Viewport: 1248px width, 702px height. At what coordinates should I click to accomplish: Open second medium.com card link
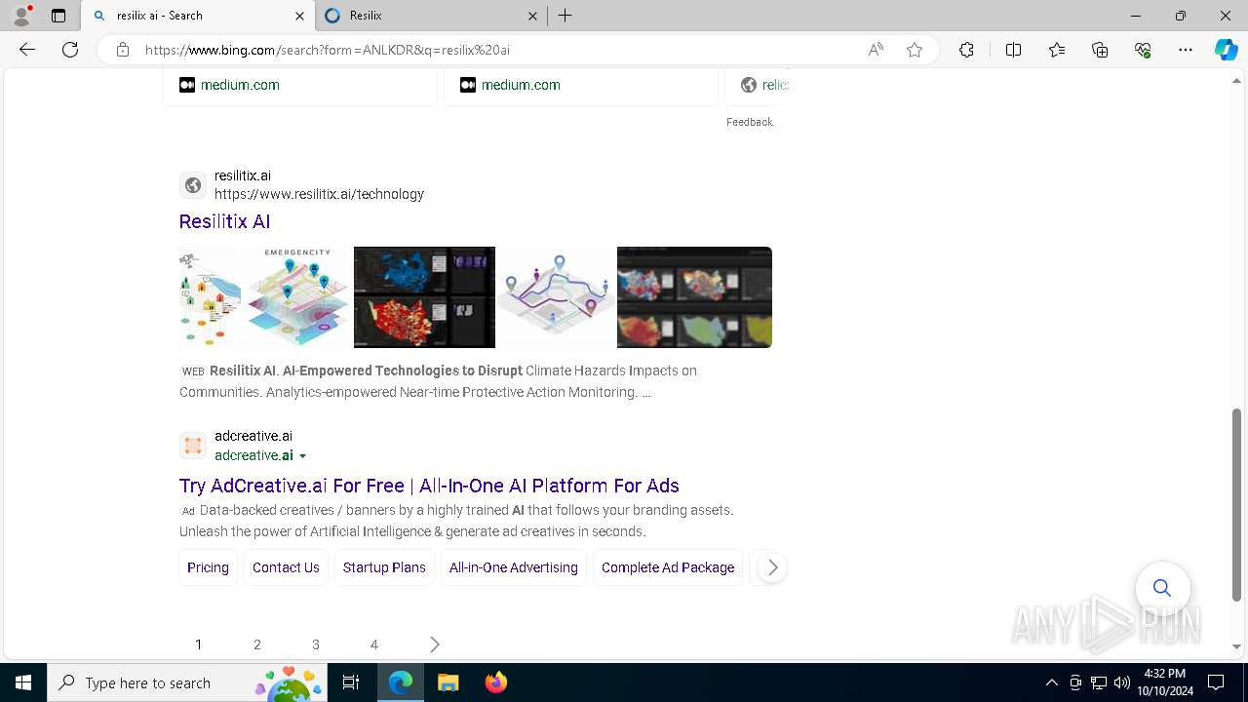click(521, 85)
